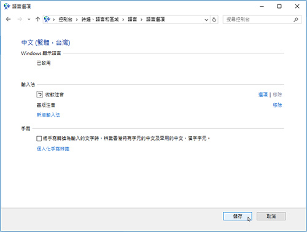Expand chevron before 控制台 breadcrumb

point(54,20)
